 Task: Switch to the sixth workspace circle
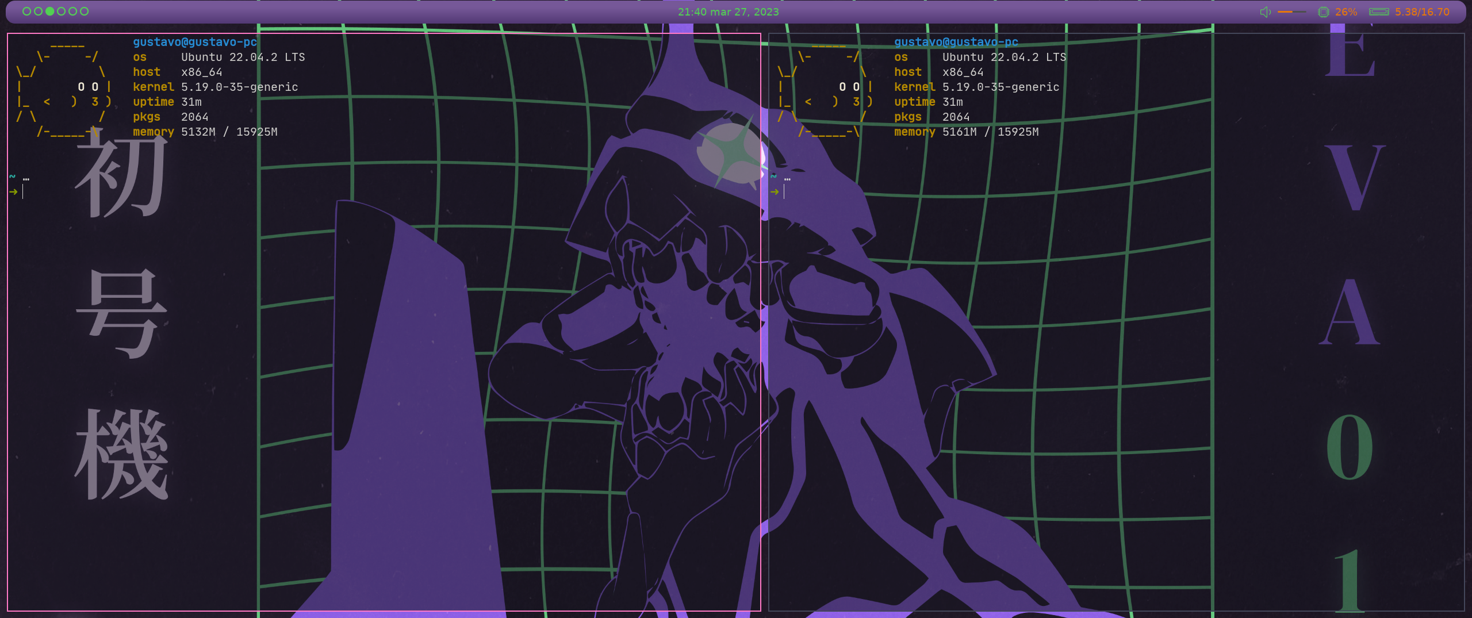(x=84, y=11)
